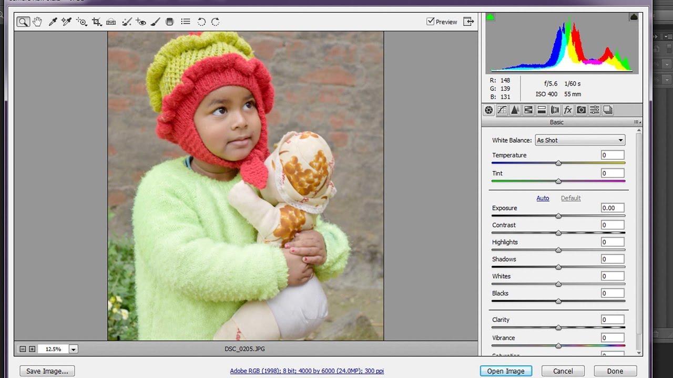This screenshot has width=673, height=378.
Task: Select the Zoom tool
Action: [23, 22]
